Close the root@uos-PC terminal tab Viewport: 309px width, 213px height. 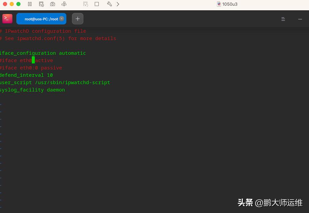61,19
